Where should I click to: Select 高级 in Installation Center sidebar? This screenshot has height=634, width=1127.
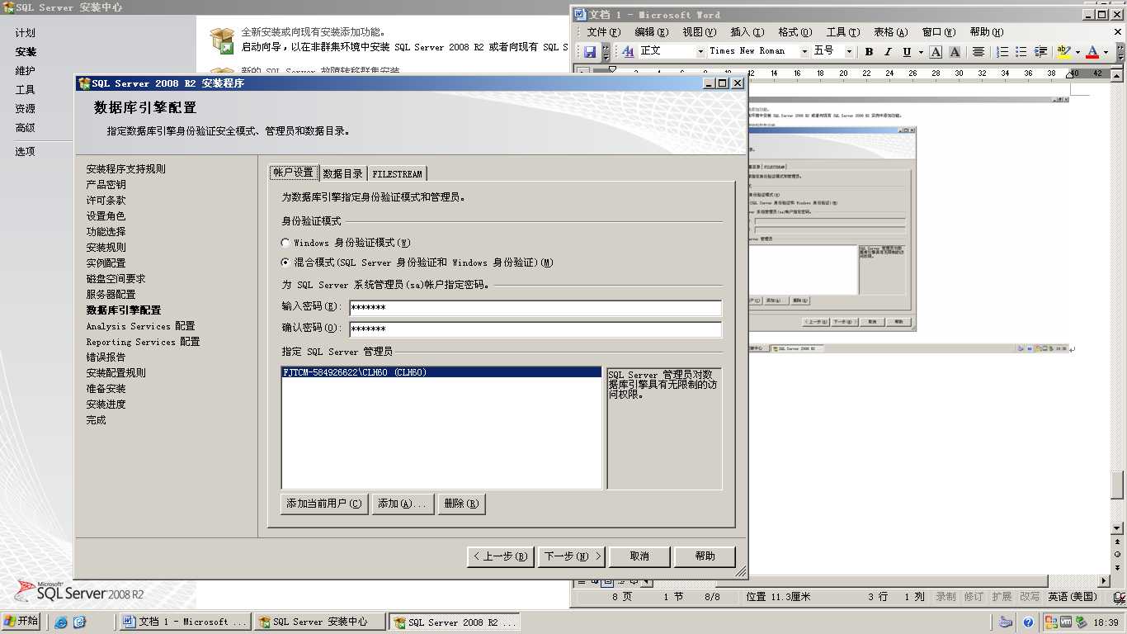tap(26, 128)
